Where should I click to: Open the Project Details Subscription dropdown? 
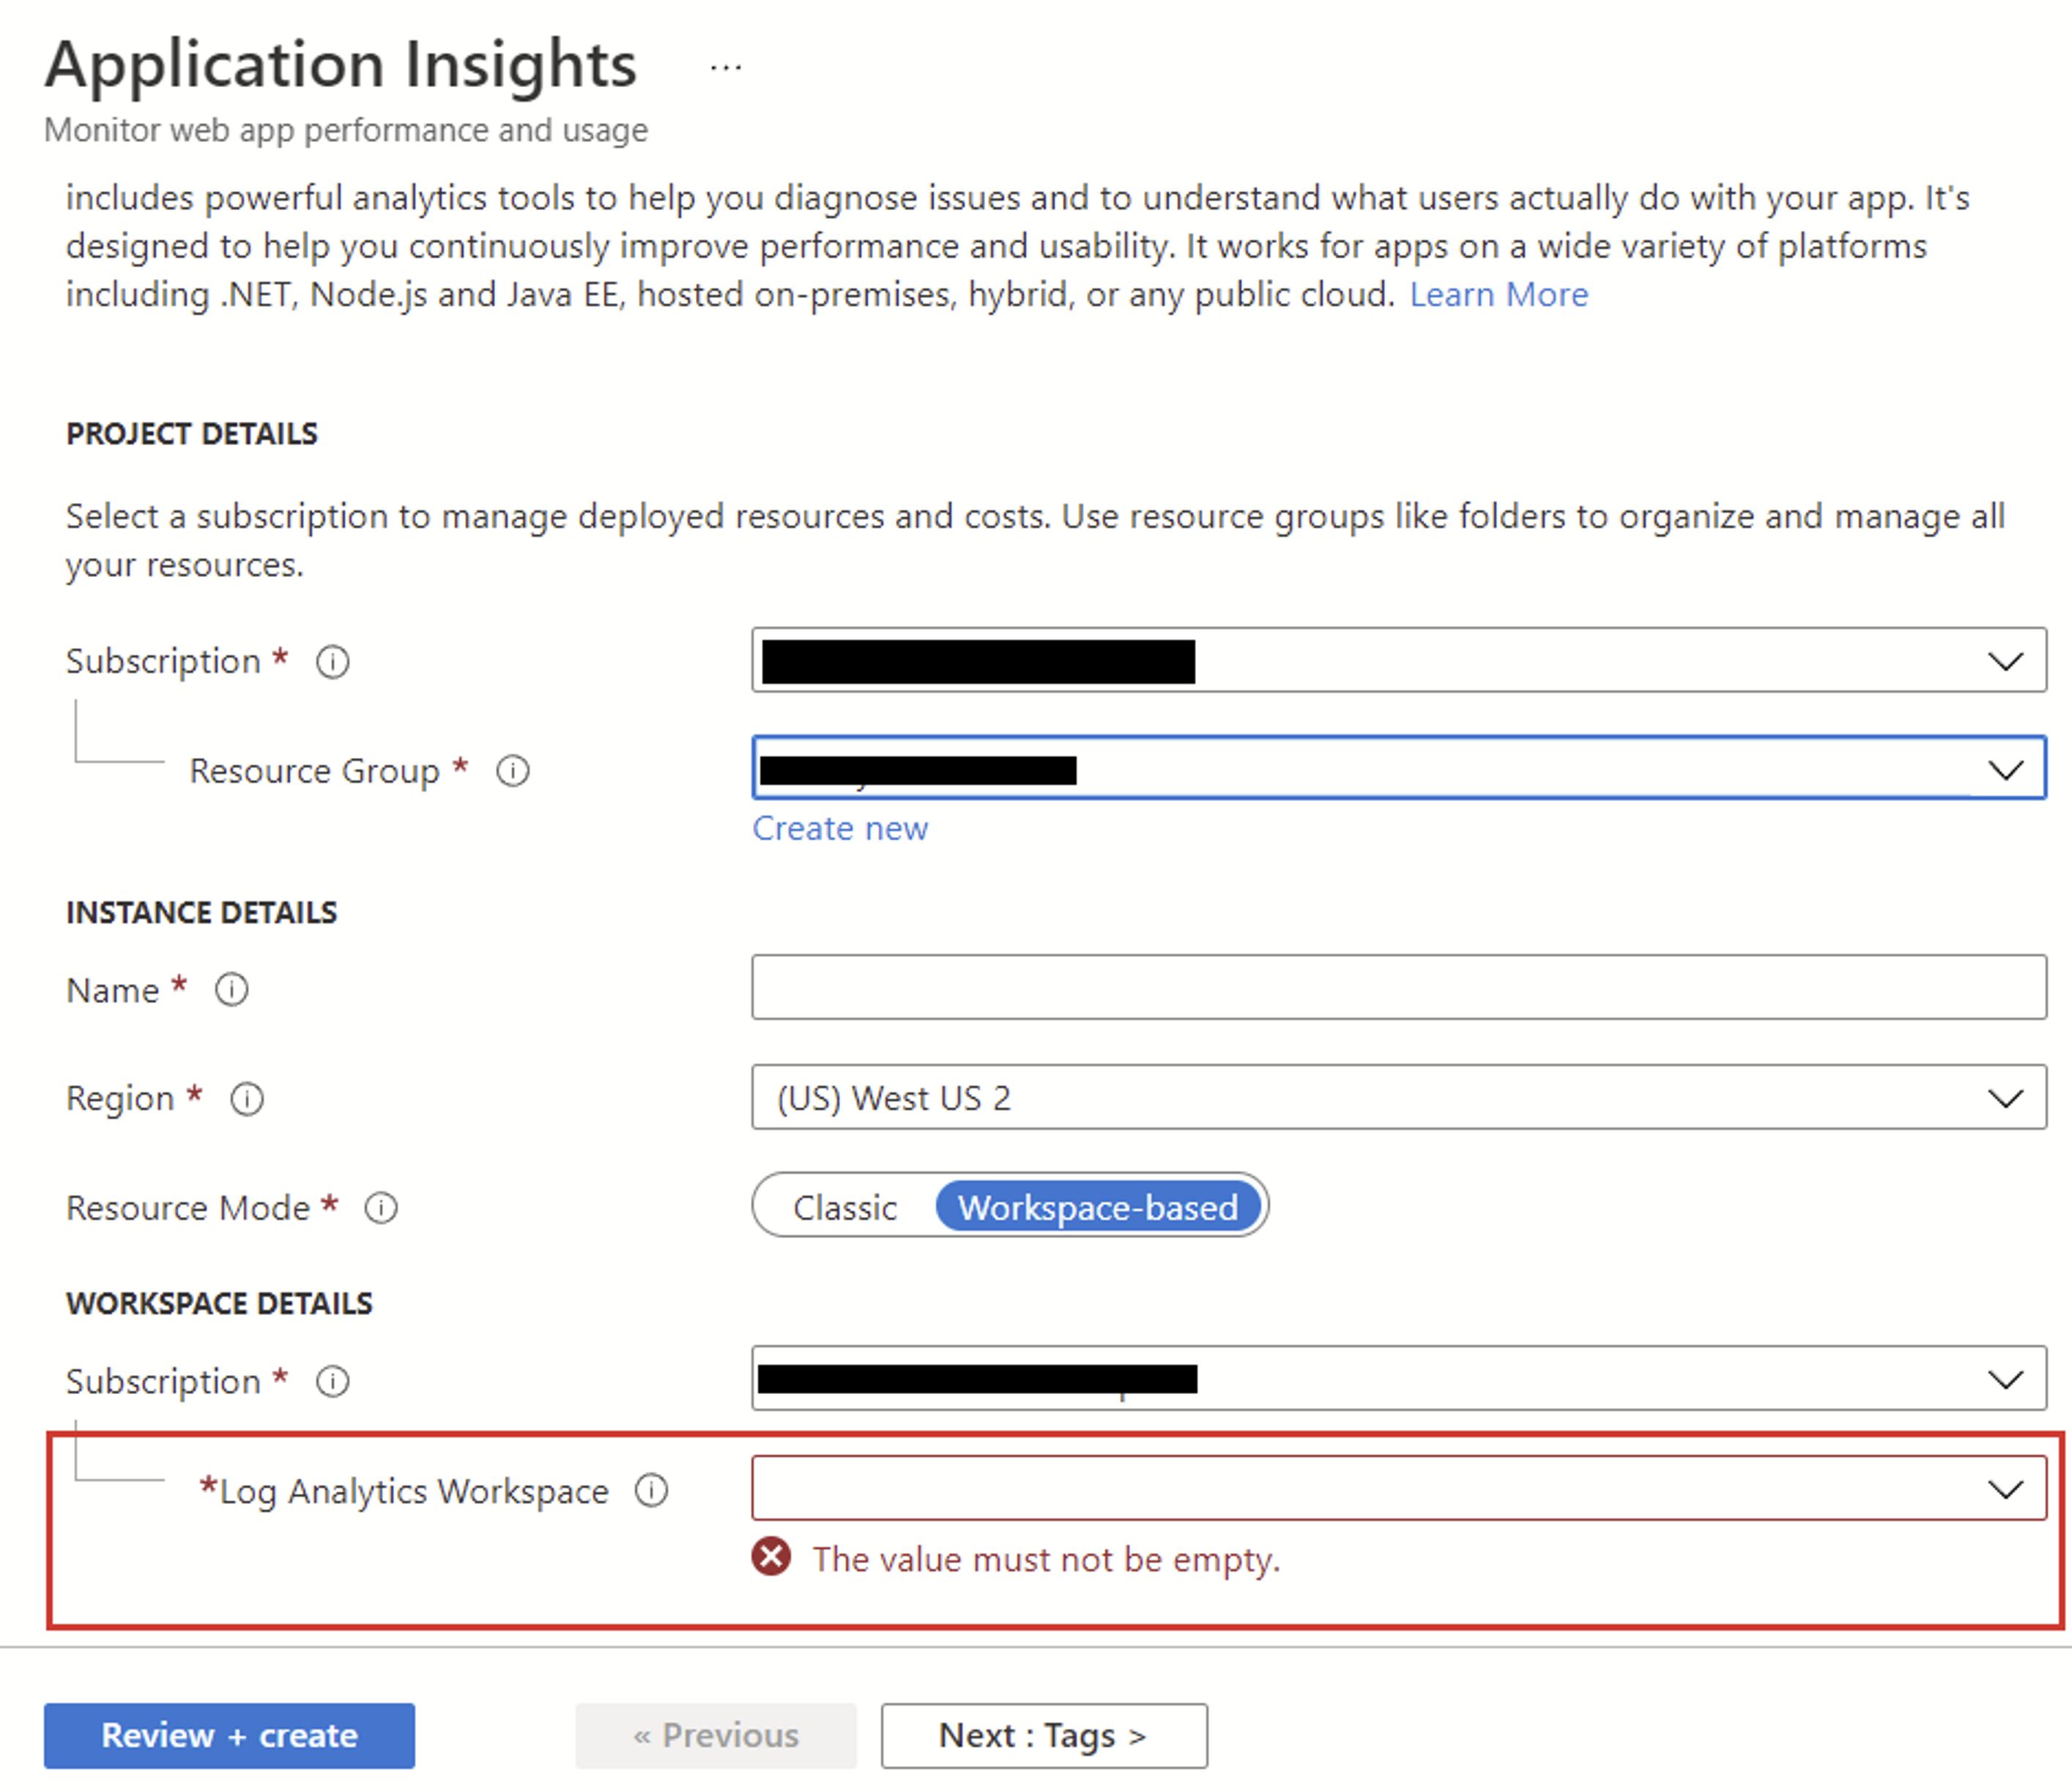(1398, 660)
